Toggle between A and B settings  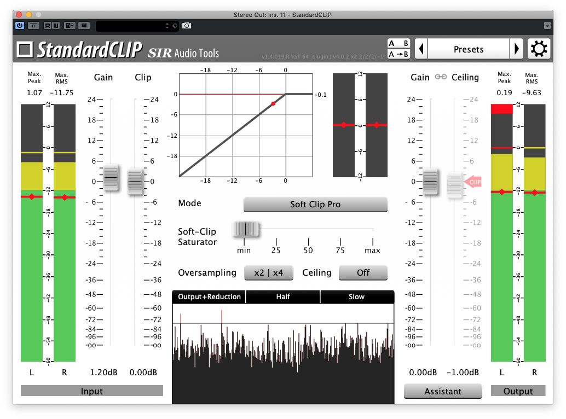398,43
